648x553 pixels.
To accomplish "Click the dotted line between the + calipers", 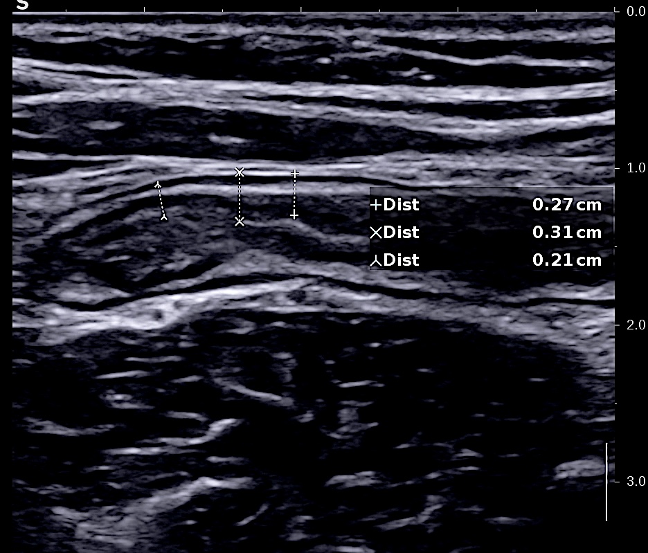I will 294,194.
